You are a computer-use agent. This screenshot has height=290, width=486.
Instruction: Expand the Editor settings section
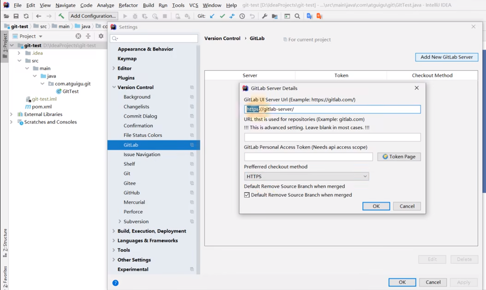pos(114,68)
